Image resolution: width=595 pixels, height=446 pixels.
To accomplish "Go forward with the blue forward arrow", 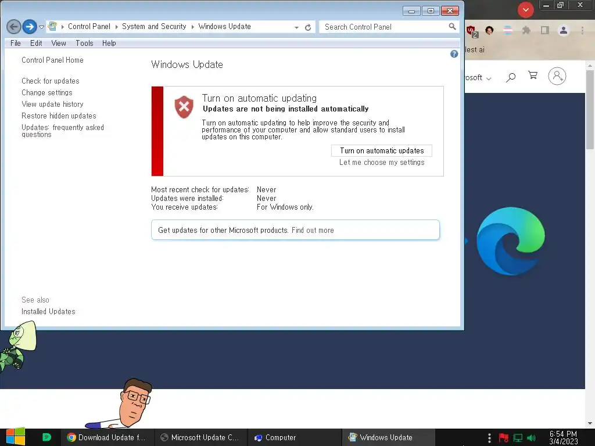I will (30, 27).
